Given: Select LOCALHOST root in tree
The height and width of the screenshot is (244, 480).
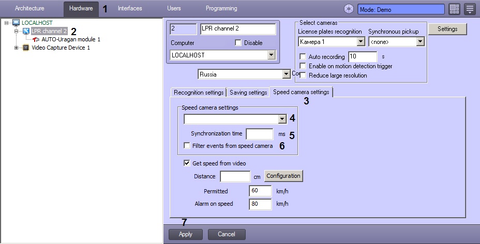Looking at the screenshot, I should pos(37,23).
